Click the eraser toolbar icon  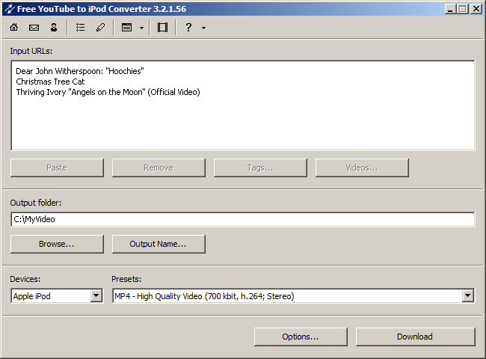[x=100, y=28]
